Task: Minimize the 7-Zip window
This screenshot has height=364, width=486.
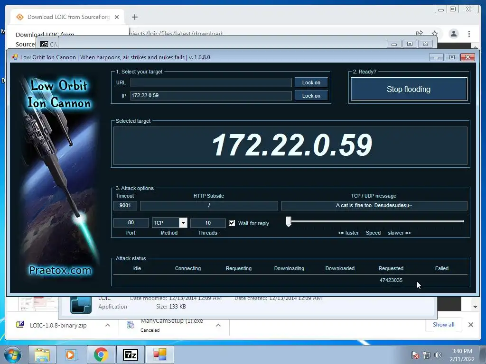Action: [394, 44]
